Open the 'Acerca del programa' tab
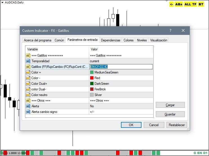The height and width of the screenshot is (156, 209). pyautogui.click(x=38, y=40)
